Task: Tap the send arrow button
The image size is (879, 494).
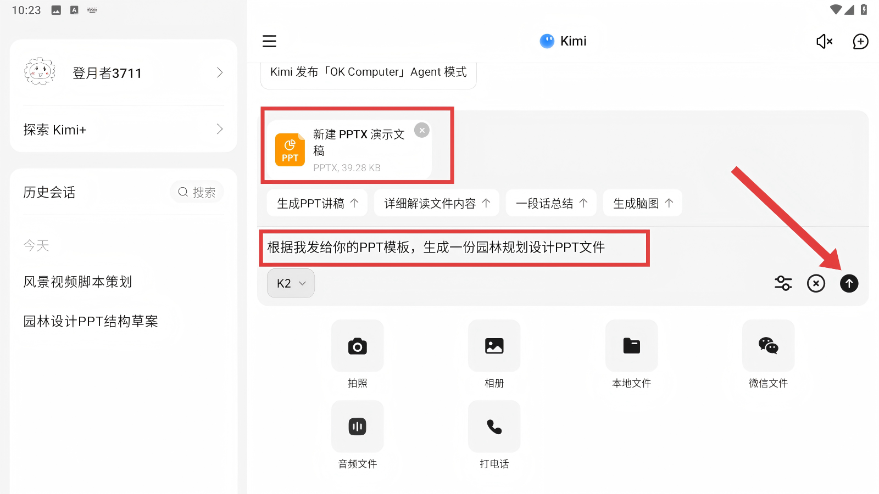Action: 849,283
